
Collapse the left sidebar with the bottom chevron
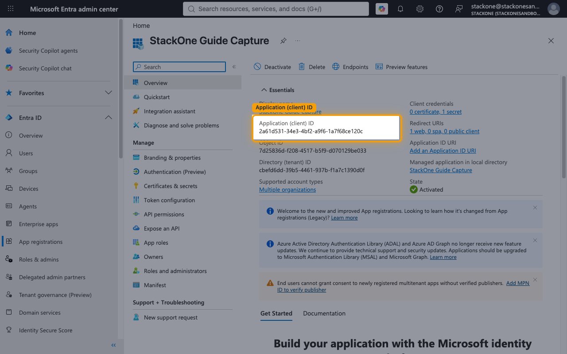[113, 345]
